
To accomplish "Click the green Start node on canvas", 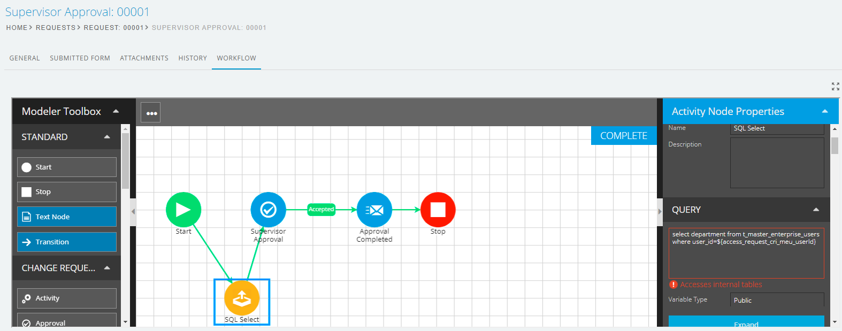I will pyautogui.click(x=183, y=210).
